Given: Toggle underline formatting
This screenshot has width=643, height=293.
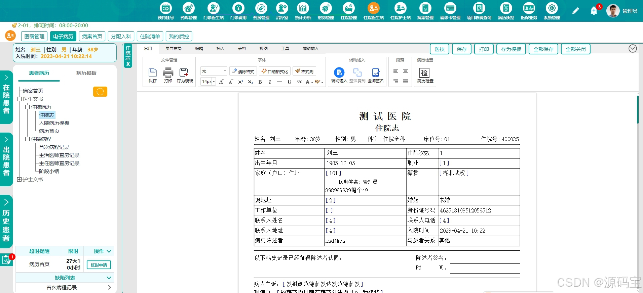Looking at the screenshot, I should (x=289, y=82).
